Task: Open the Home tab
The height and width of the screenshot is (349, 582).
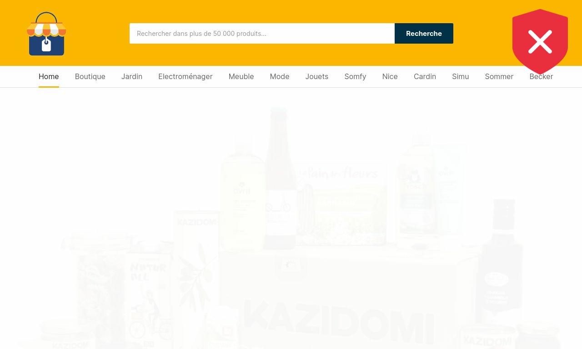Action: 49,77
